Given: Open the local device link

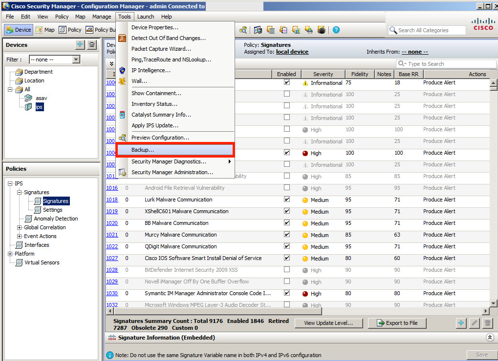Looking at the screenshot, I should 292,52.
